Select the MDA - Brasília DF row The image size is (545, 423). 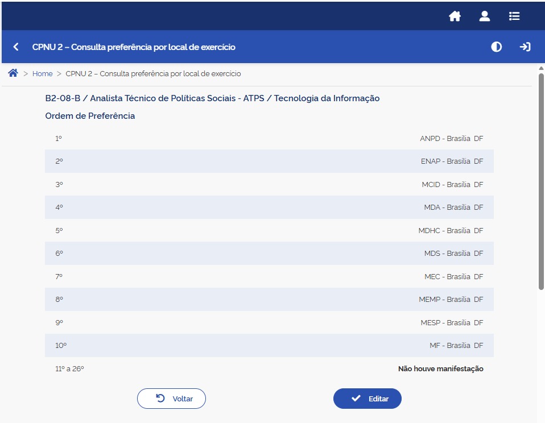[270, 208]
